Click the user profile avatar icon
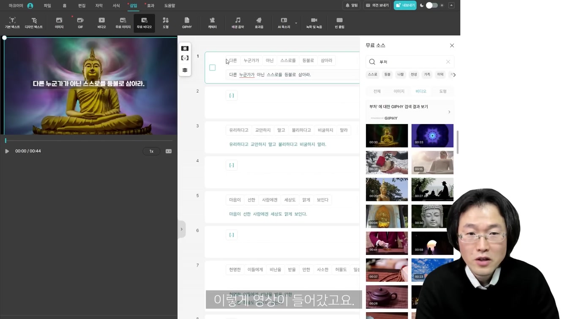This screenshot has height=319, width=568. point(30,6)
